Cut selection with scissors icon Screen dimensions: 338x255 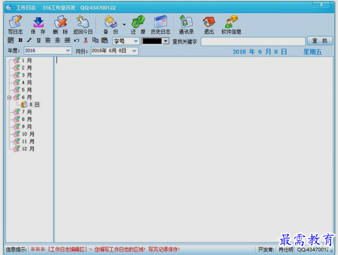(x=86, y=40)
